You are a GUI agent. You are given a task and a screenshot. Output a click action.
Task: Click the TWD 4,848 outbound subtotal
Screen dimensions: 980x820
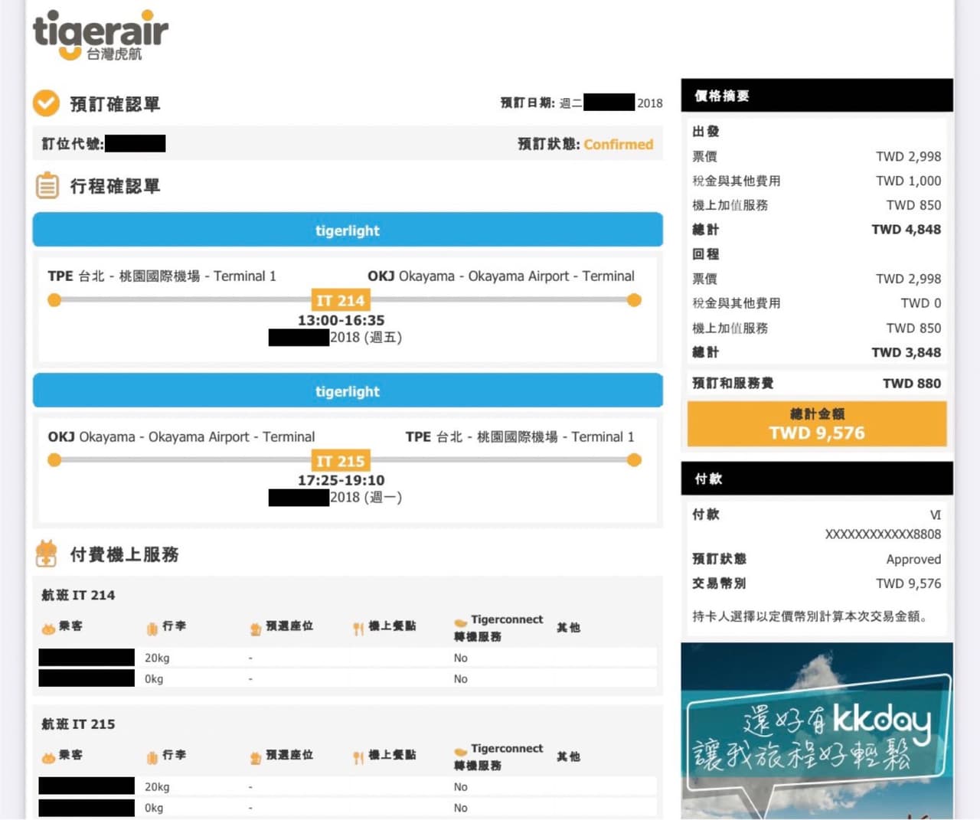tap(906, 229)
